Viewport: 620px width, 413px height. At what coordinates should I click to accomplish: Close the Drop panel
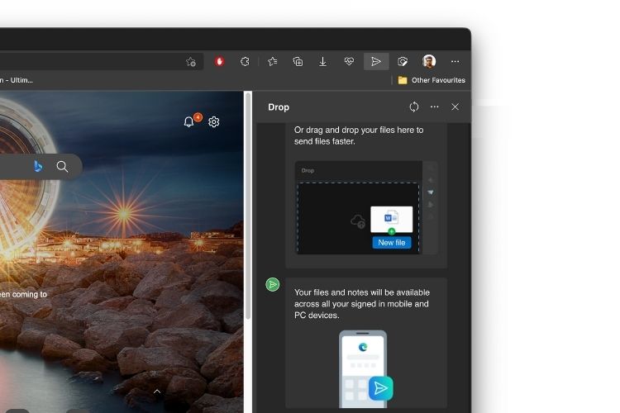(x=455, y=107)
